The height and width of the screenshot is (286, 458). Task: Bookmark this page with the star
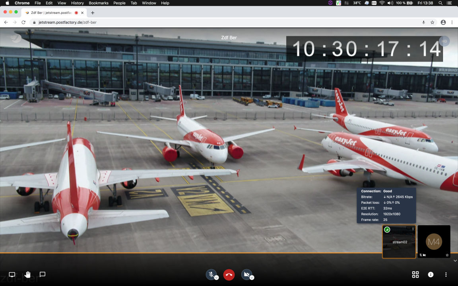tap(432, 22)
